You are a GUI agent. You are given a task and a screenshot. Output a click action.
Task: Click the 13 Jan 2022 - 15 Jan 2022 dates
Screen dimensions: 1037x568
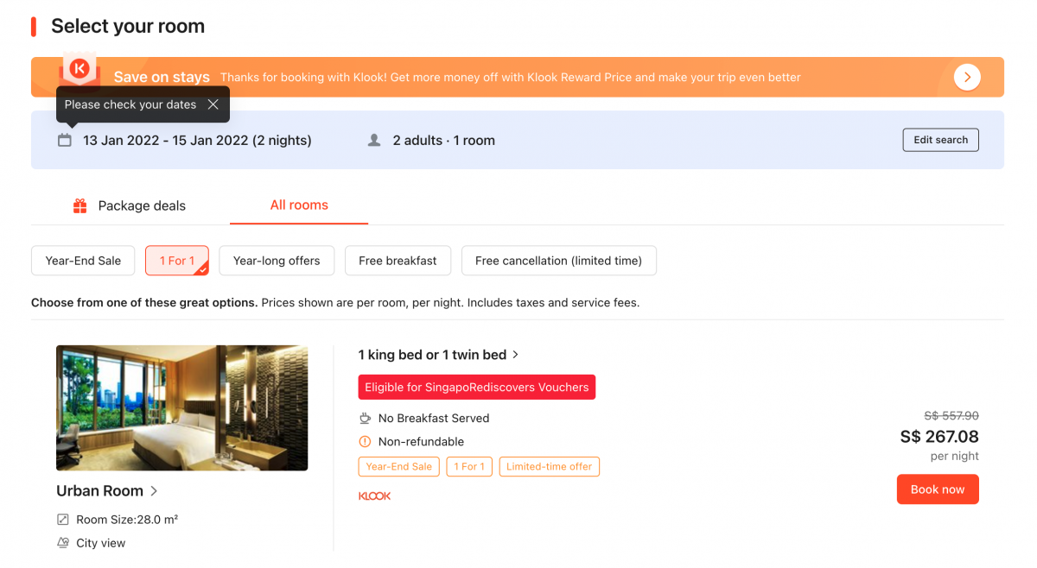click(197, 140)
